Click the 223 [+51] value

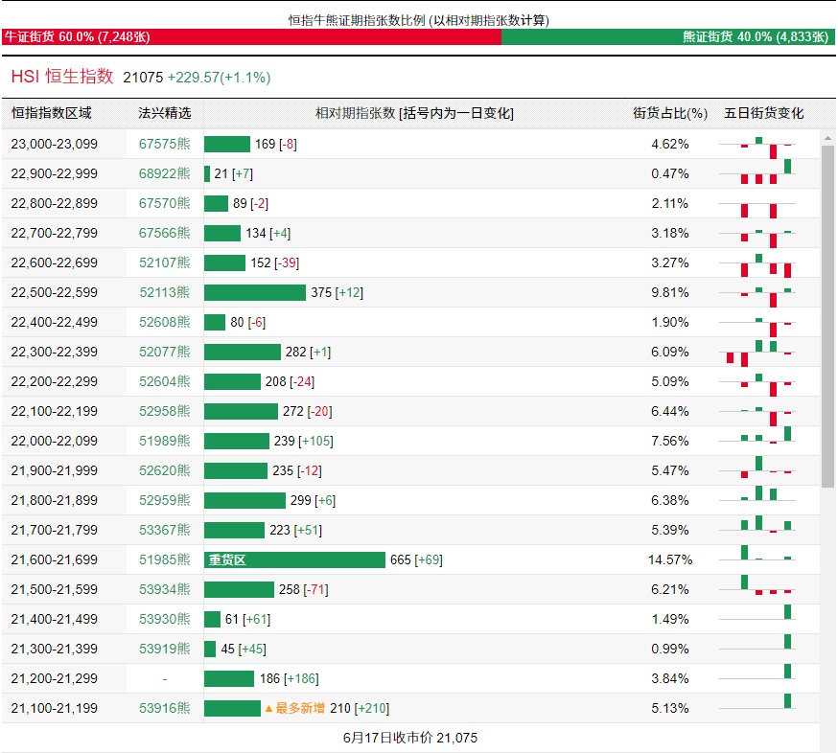point(295,531)
